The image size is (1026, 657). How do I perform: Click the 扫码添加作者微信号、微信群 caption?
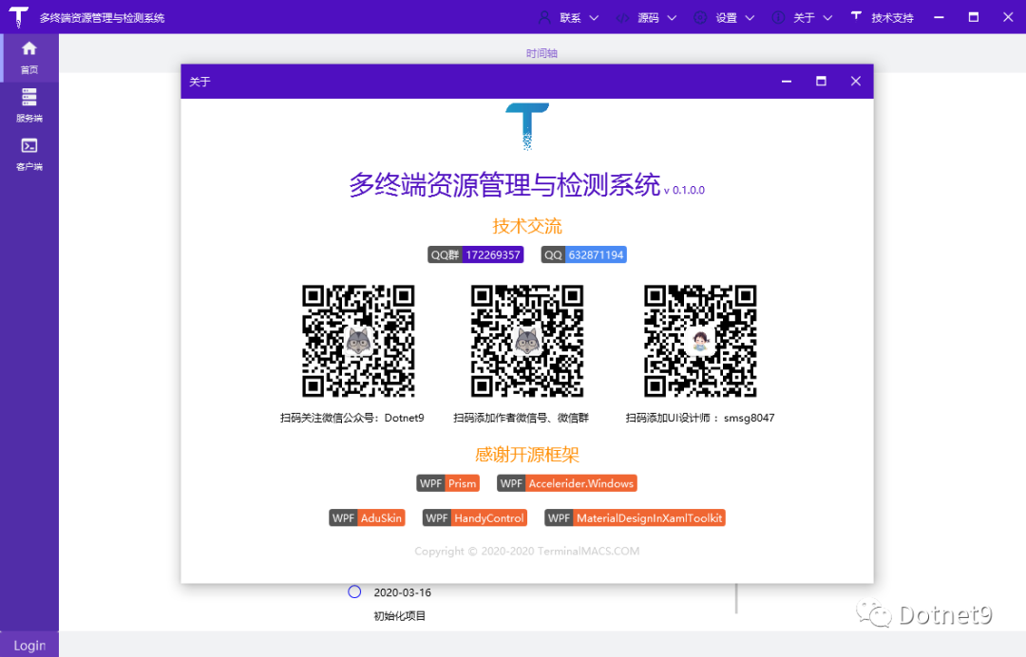(x=521, y=418)
